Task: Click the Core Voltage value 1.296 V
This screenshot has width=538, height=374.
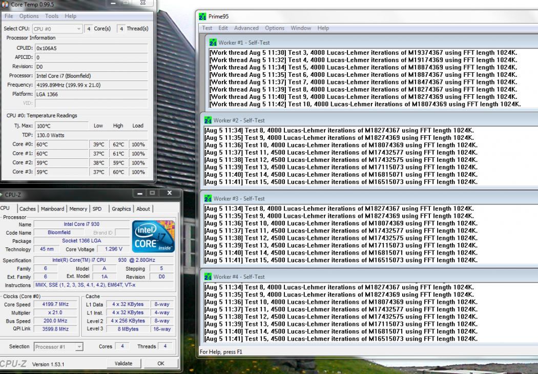Action: pos(114,249)
